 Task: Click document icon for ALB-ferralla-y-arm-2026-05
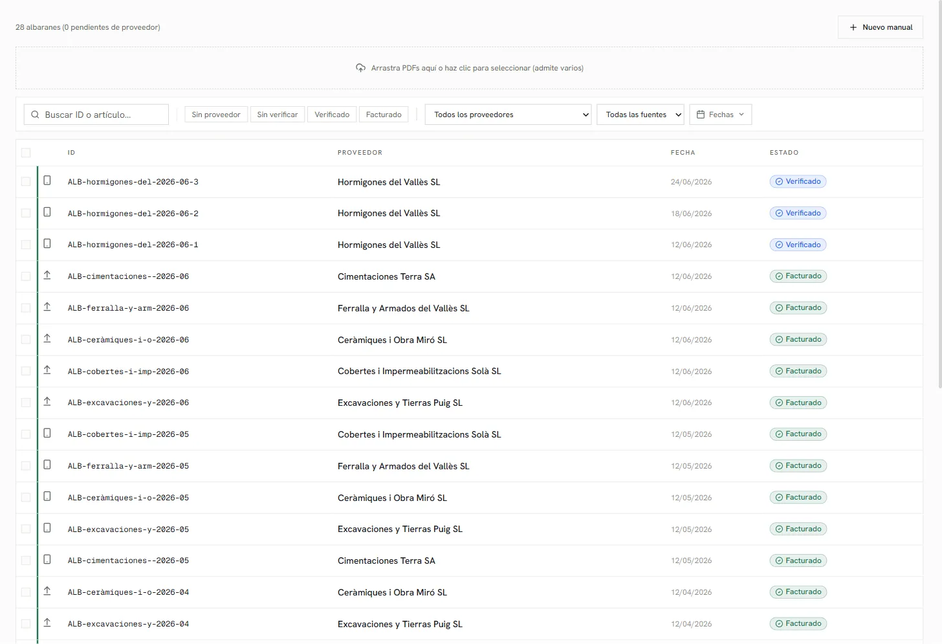coord(47,465)
